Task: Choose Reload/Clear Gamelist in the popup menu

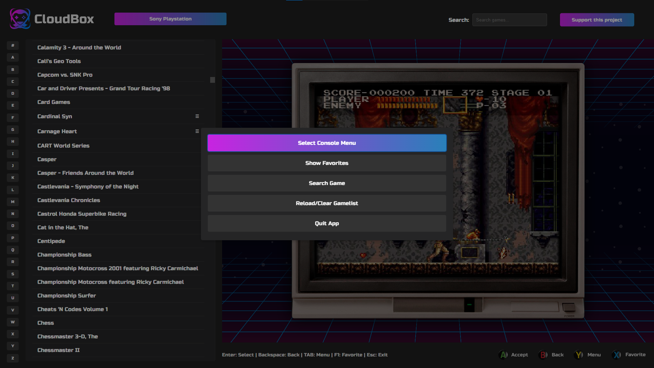Action: point(327,203)
